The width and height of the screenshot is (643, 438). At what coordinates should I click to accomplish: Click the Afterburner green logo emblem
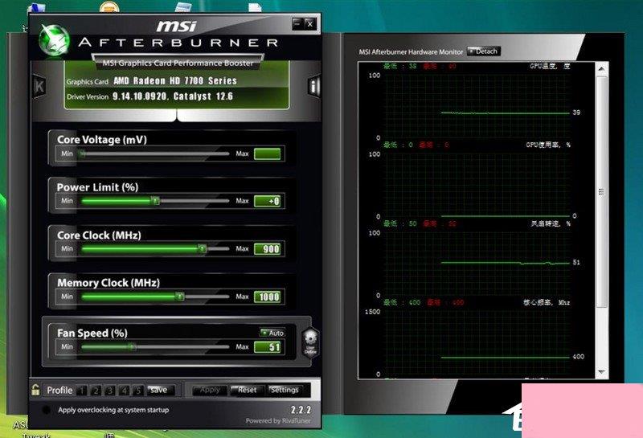[54, 41]
